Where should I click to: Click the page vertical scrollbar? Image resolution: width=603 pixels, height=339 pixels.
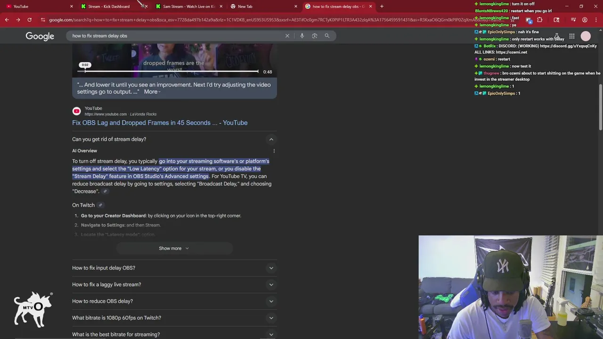click(600, 107)
